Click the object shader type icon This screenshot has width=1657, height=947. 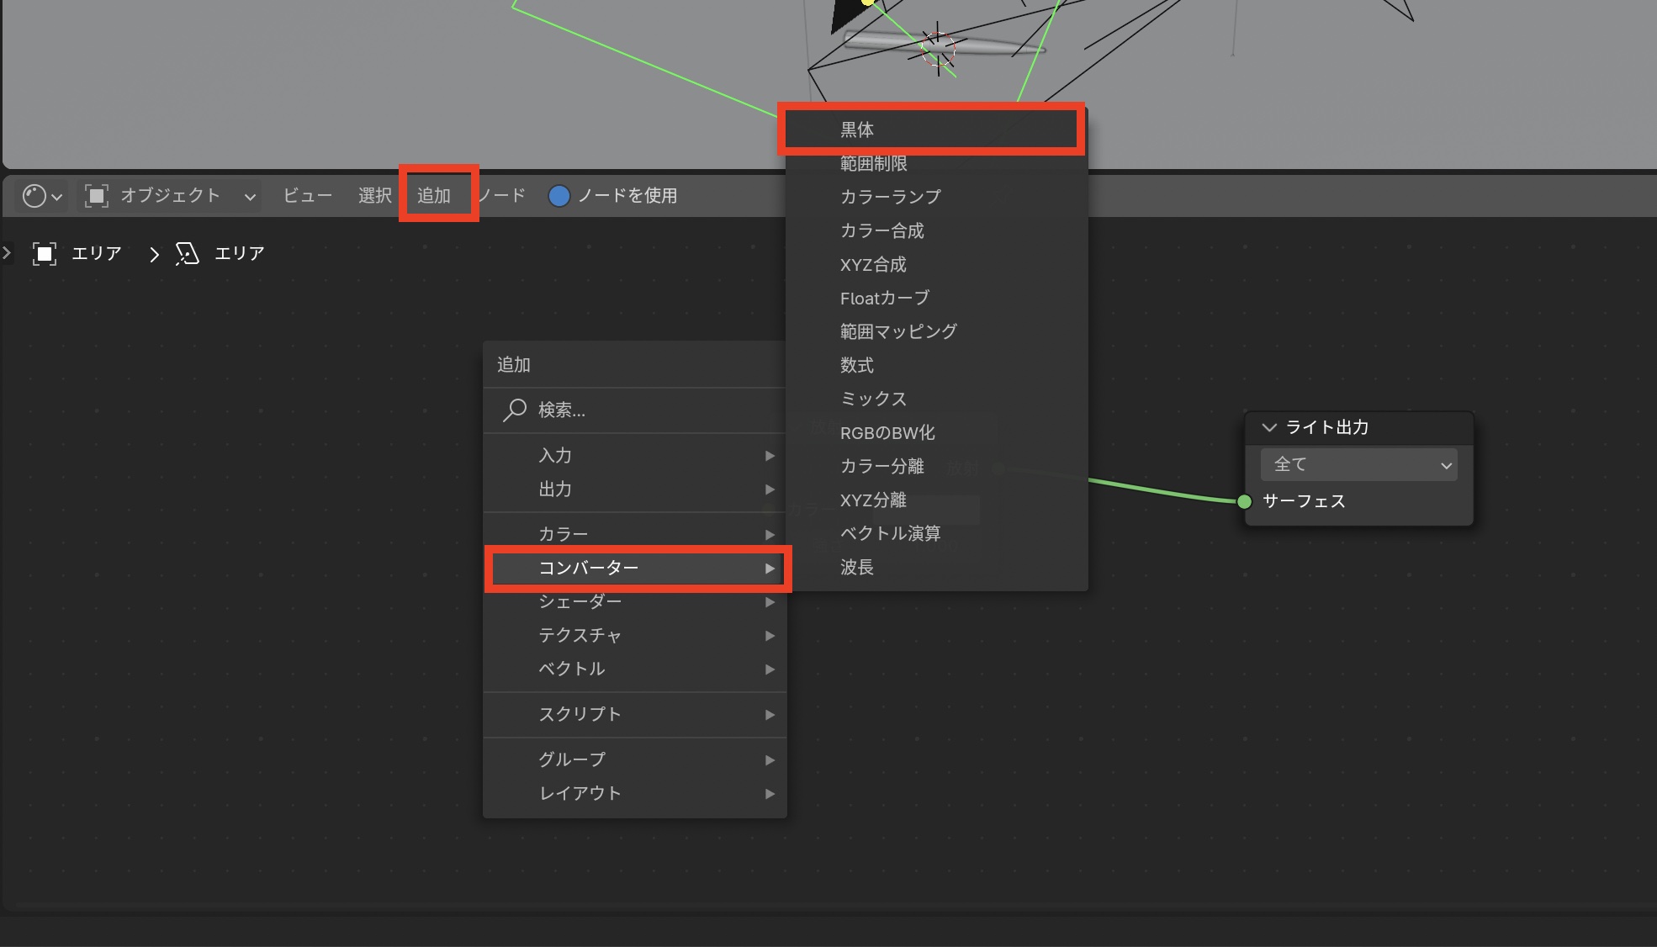pyautogui.click(x=97, y=196)
